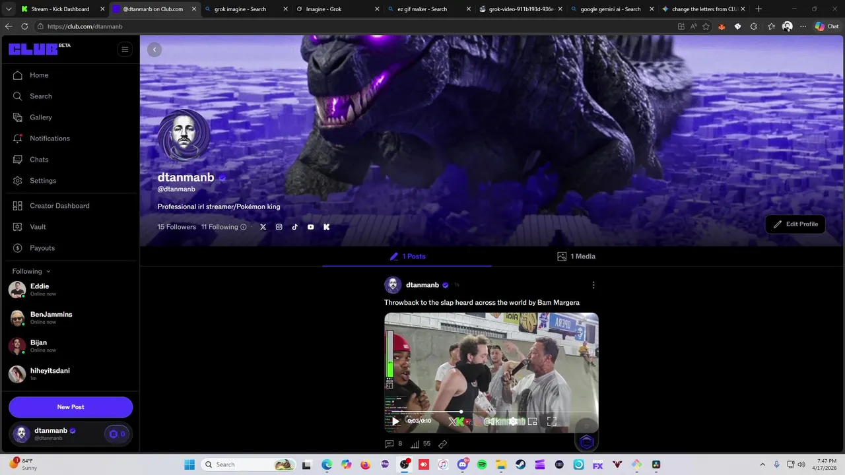Click the New Post button
The image size is (845, 475).
point(71,407)
